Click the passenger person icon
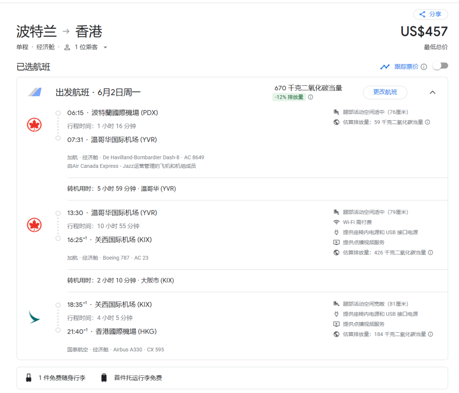 67,47
